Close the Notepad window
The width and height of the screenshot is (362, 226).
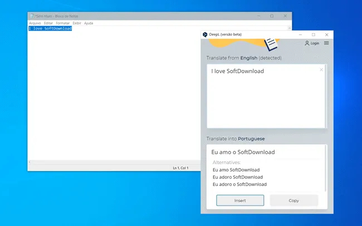pyautogui.click(x=285, y=16)
